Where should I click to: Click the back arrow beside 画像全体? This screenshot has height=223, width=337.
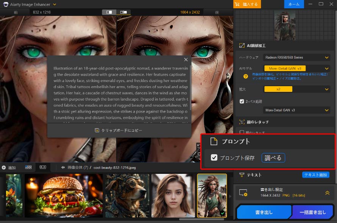click(63, 167)
